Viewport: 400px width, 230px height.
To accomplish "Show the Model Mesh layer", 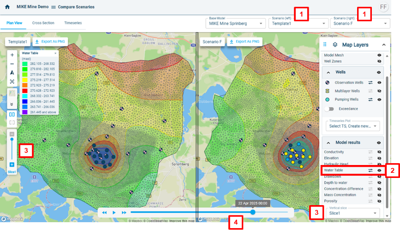I will (x=379, y=55).
